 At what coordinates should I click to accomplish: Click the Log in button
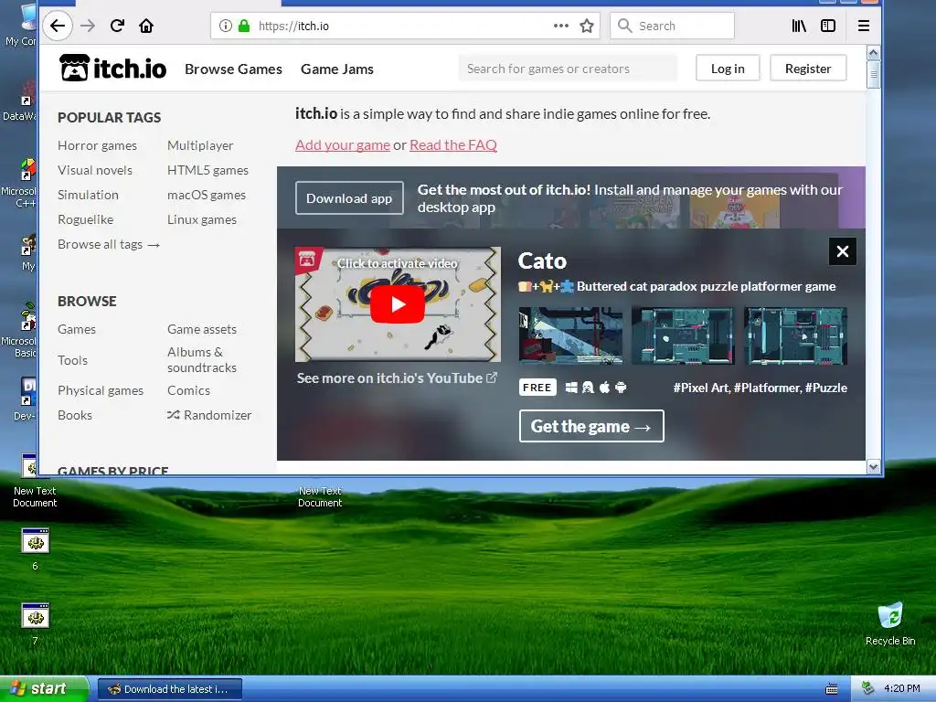click(x=728, y=68)
